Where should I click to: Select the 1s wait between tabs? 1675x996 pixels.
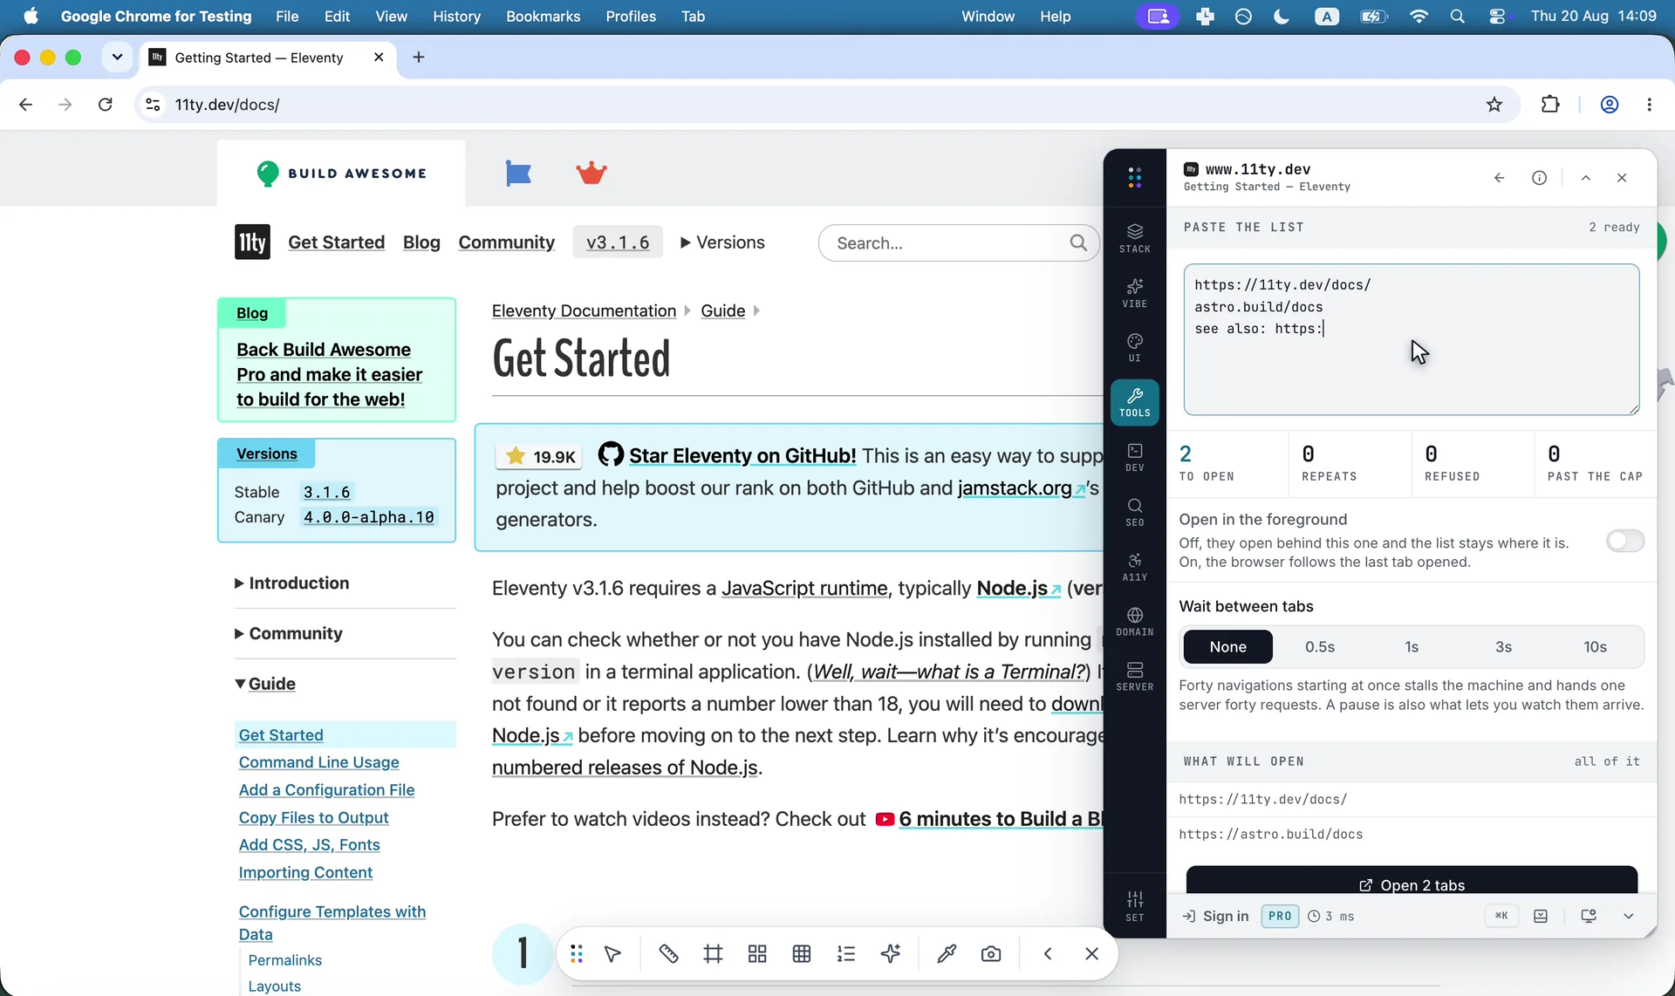[1412, 647]
